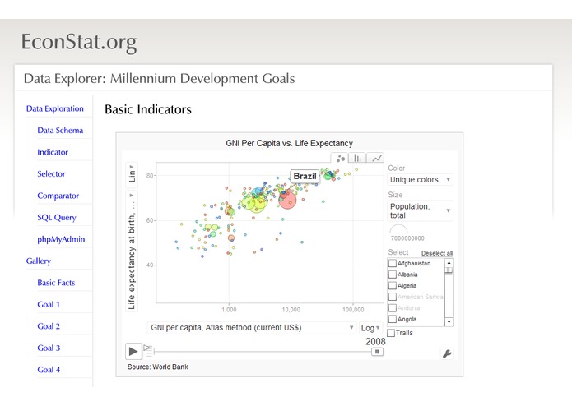
Task: Adjust playback speed icon next to play
Action: point(147,351)
